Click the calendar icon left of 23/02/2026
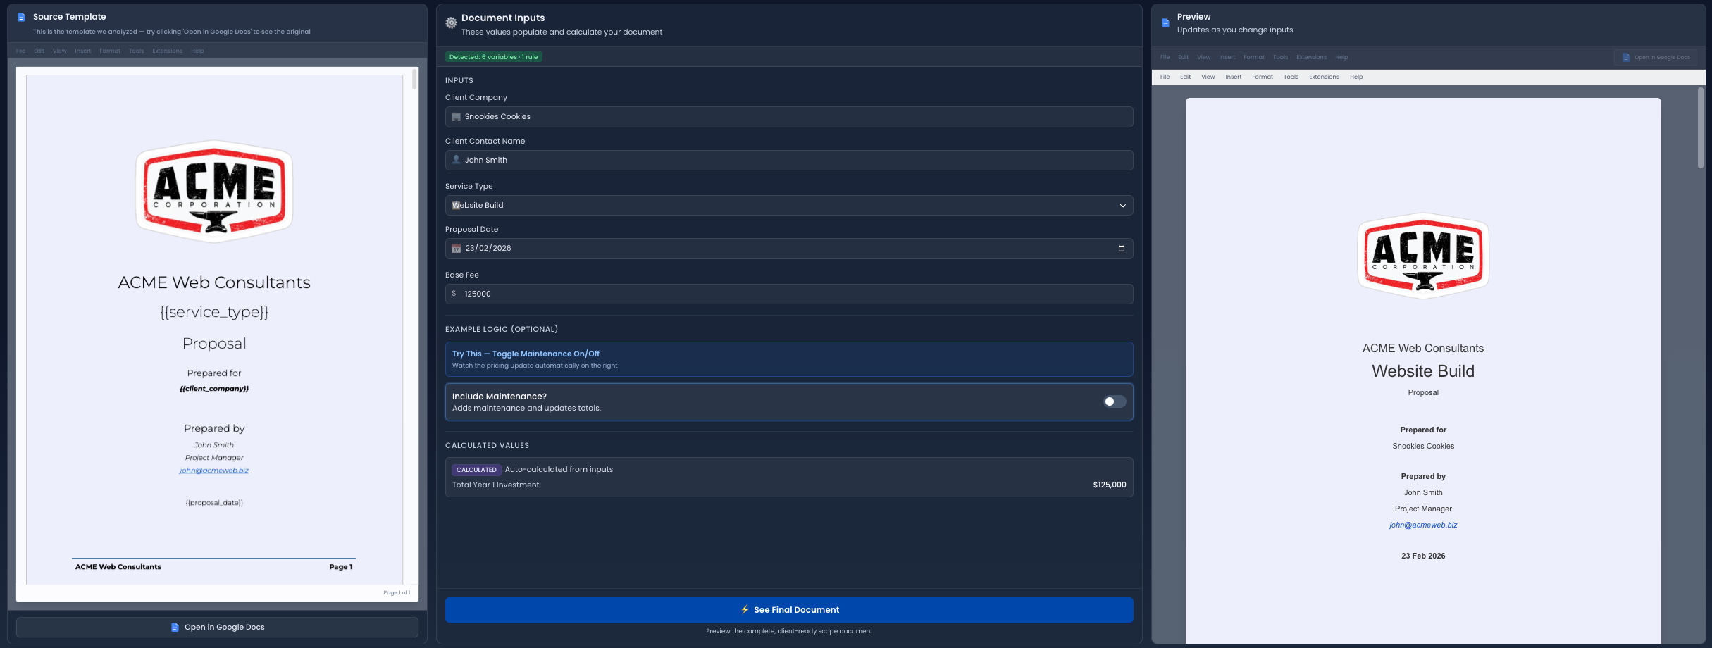Viewport: 1712px width, 648px height. (456, 249)
